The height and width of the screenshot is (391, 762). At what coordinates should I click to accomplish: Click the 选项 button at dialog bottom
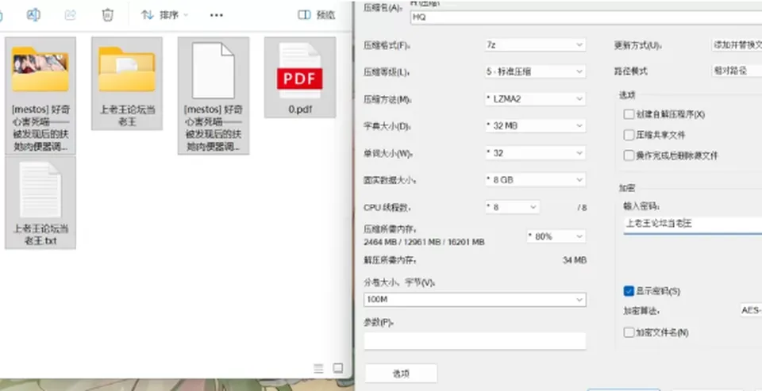coord(401,374)
